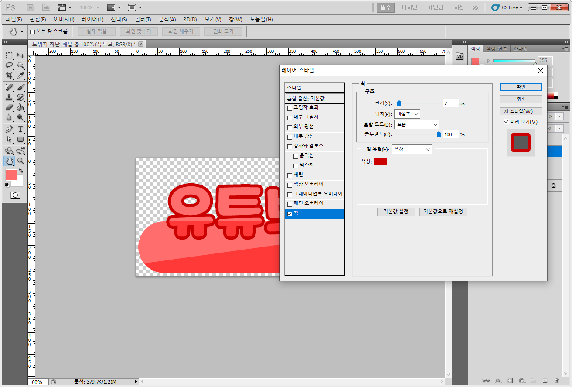This screenshot has width=572, height=387.
Task: Open the 위치(P) position dropdown
Action: pyautogui.click(x=407, y=114)
